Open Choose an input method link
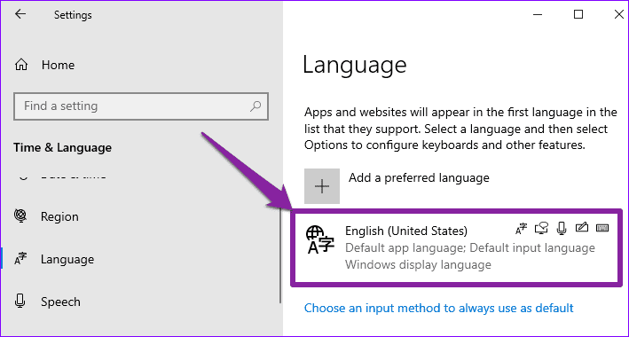The image size is (629, 337). pyautogui.click(x=438, y=308)
